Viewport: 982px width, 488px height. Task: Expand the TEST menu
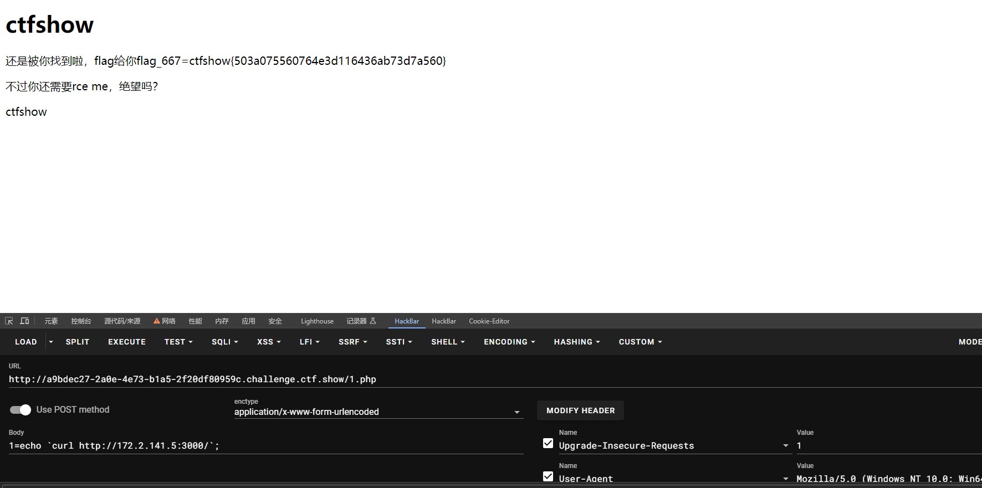point(178,342)
